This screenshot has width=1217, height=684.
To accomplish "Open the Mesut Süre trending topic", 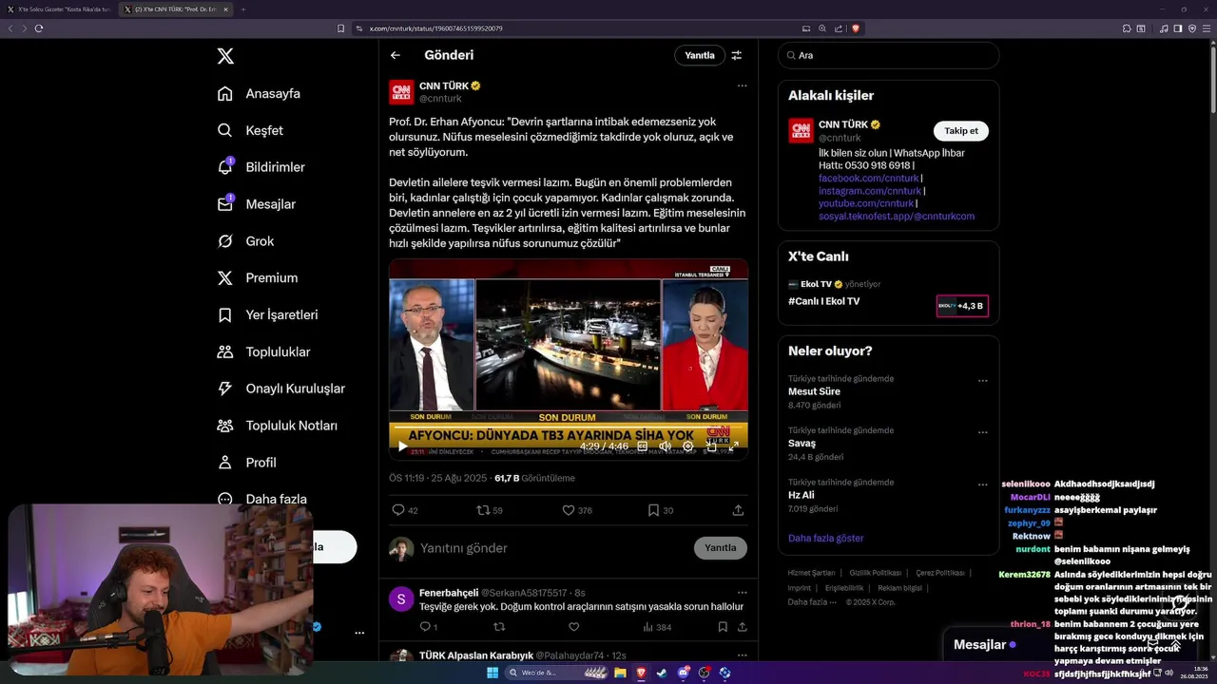I will point(814,391).
